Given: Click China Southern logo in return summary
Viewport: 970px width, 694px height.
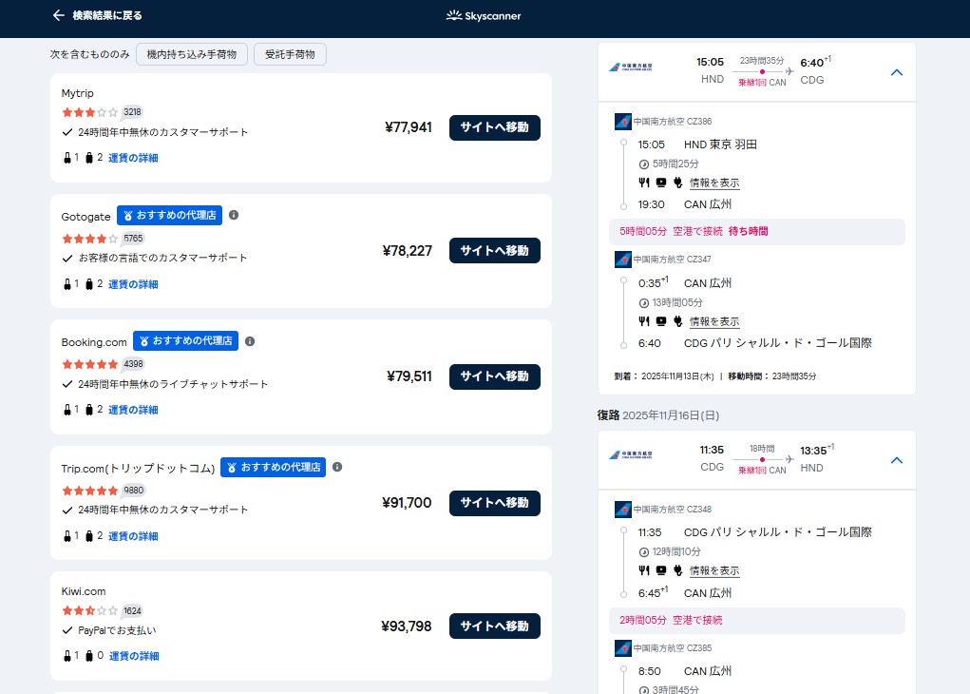Looking at the screenshot, I should pos(631,455).
